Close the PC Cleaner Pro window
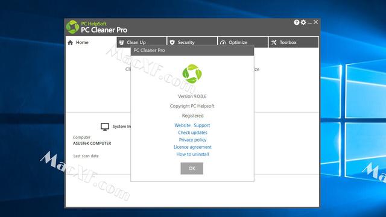The height and width of the screenshot is (217, 386). pos(315,22)
